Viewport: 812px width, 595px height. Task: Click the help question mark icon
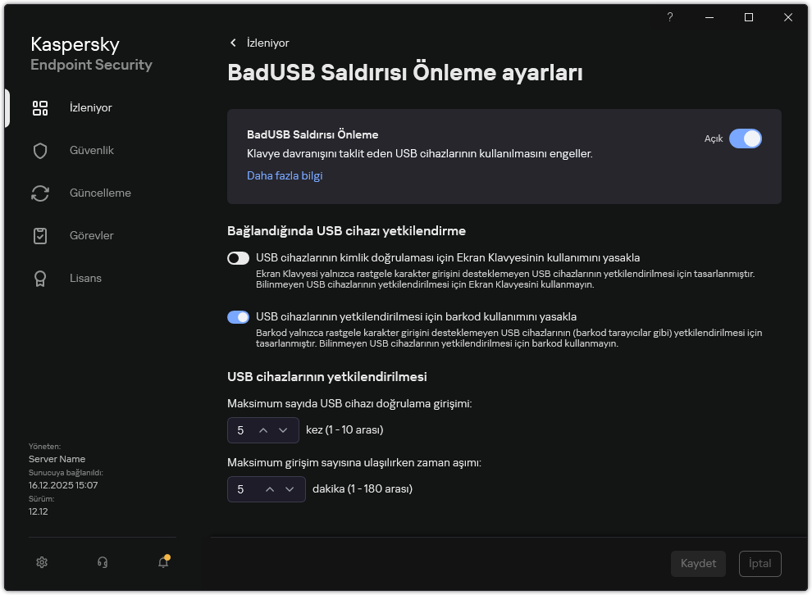[x=669, y=17]
